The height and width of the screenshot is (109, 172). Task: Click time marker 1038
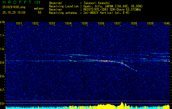click(134, 23)
